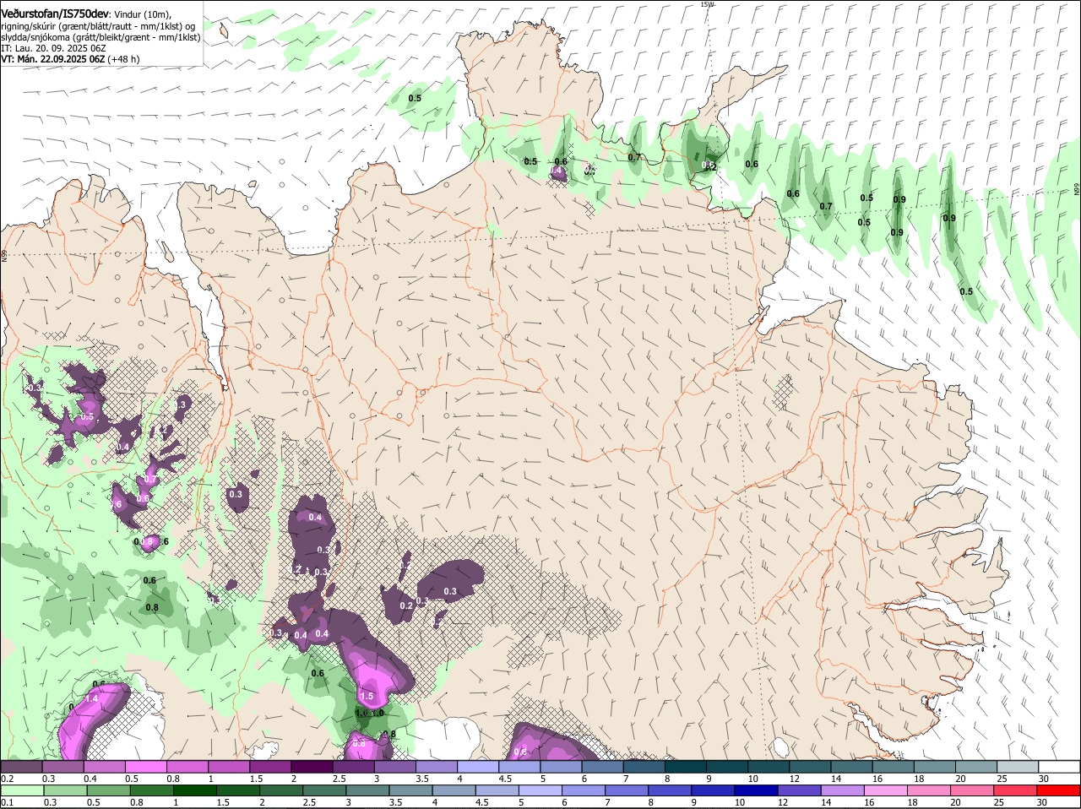Click the "rigning/skúrir" description line

pyautogui.click(x=97, y=26)
